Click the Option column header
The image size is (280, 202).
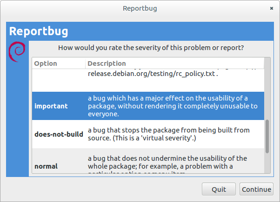coord(46,63)
